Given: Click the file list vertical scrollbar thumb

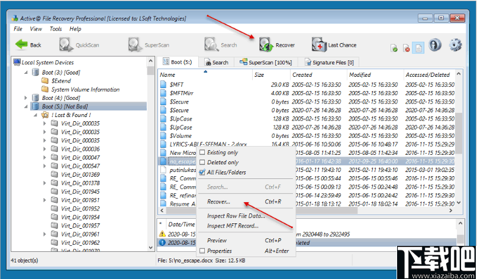Looking at the screenshot, I should coord(459,133).
